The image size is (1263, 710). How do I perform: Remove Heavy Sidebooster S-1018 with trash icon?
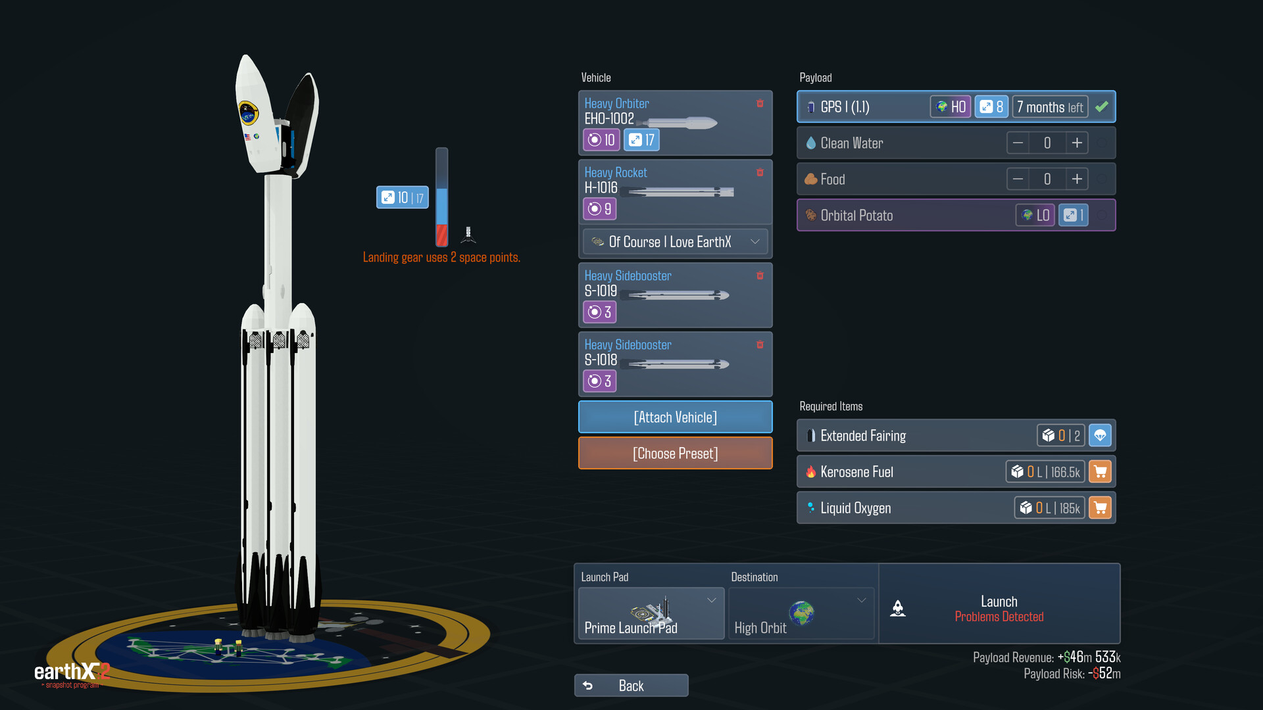[x=760, y=344]
